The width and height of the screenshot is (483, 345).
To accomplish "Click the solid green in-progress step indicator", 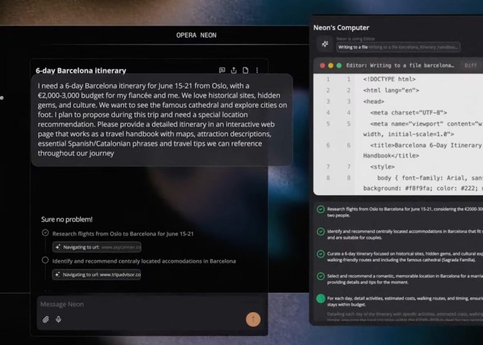I will coord(321,298).
